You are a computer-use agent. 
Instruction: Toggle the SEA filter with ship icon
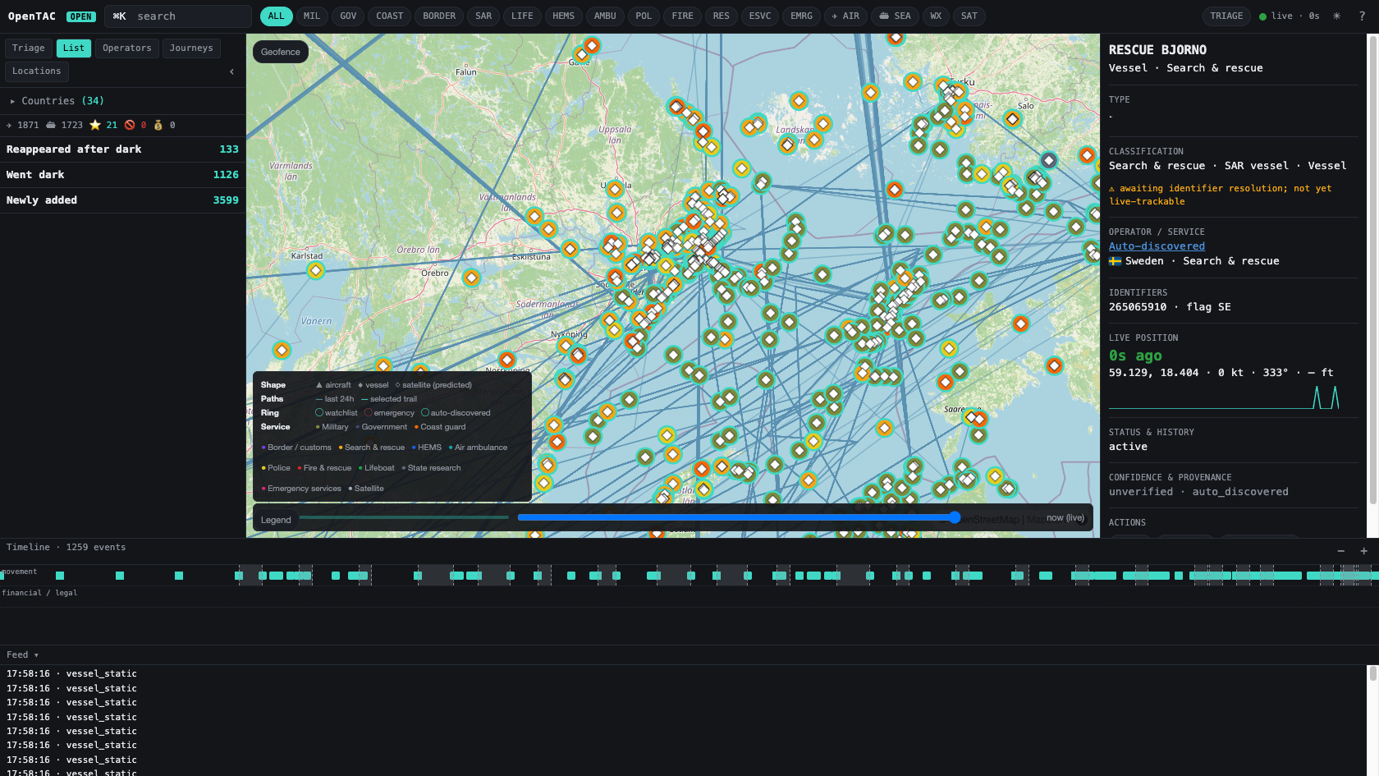[895, 16]
